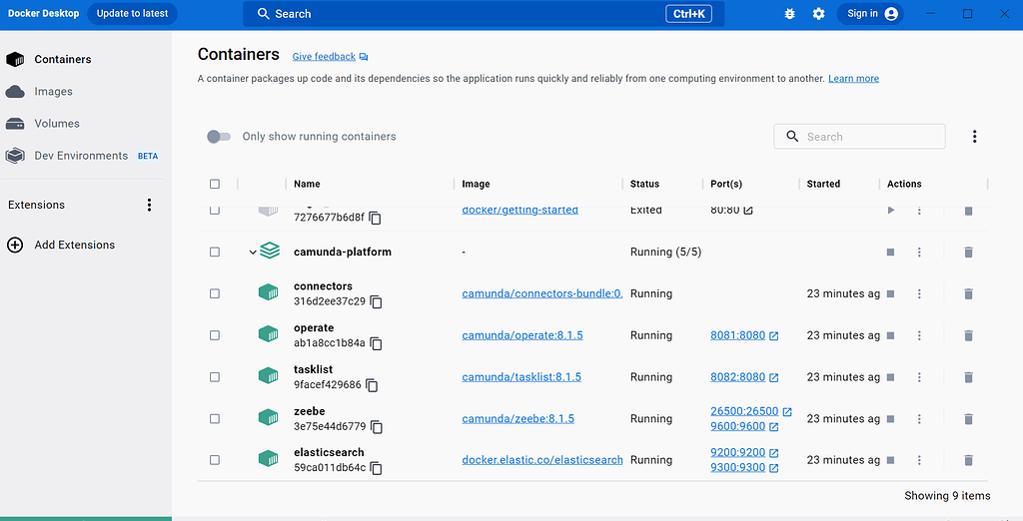Start the exited getting-started container
Screen dimensions: 1023x521
pyautogui.click(x=890, y=210)
